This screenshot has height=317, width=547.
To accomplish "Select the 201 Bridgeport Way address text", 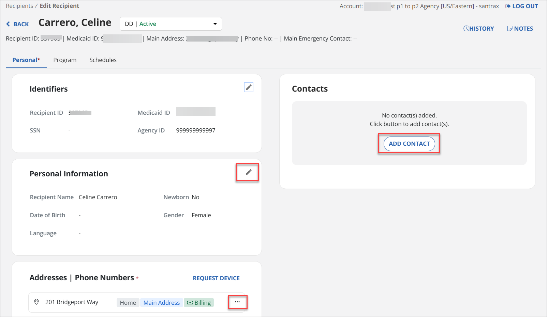I will click(x=72, y=302).
